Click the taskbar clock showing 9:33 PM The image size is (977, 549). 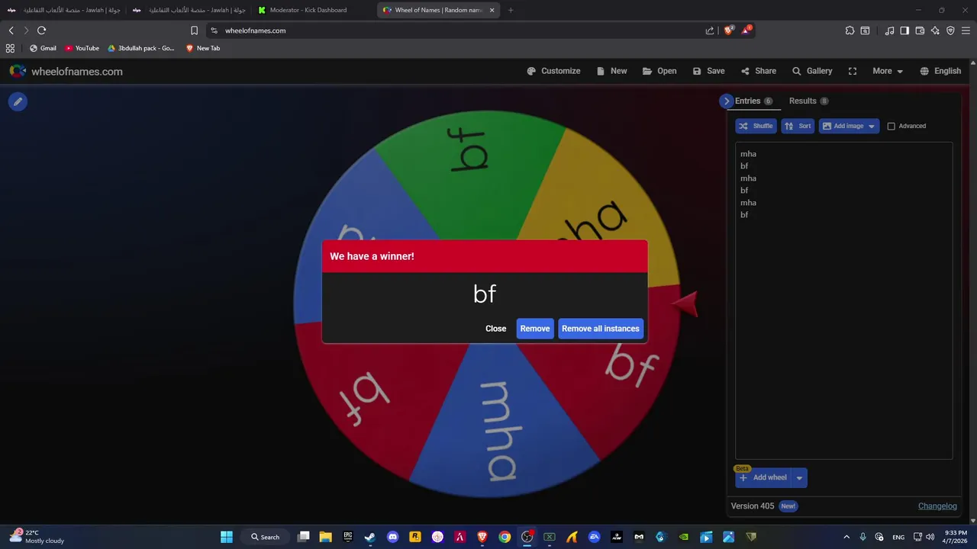click(x=956, y=537)
